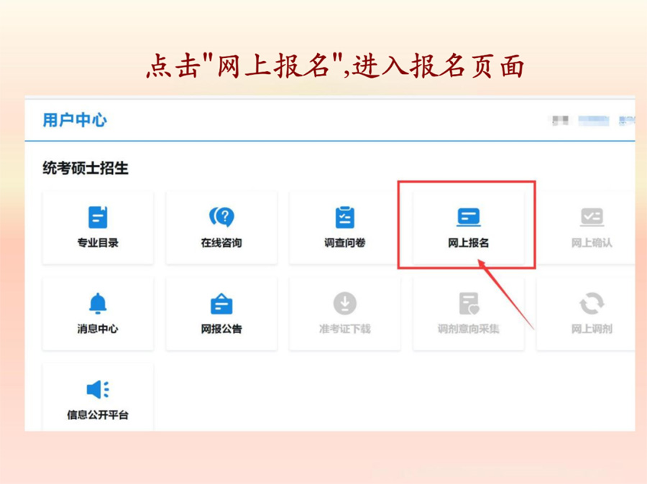Click the 网上报名 text label
Viewport: 647px width, 484px height.
pos(468,243)
